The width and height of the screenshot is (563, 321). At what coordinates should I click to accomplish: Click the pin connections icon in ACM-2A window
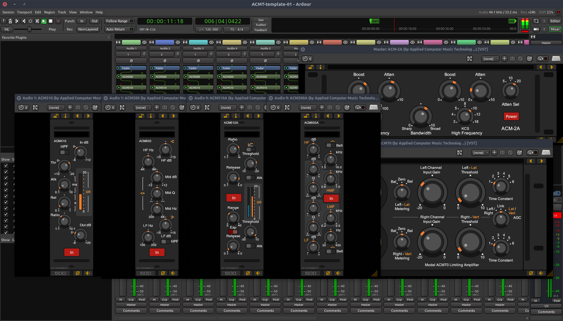469,59
